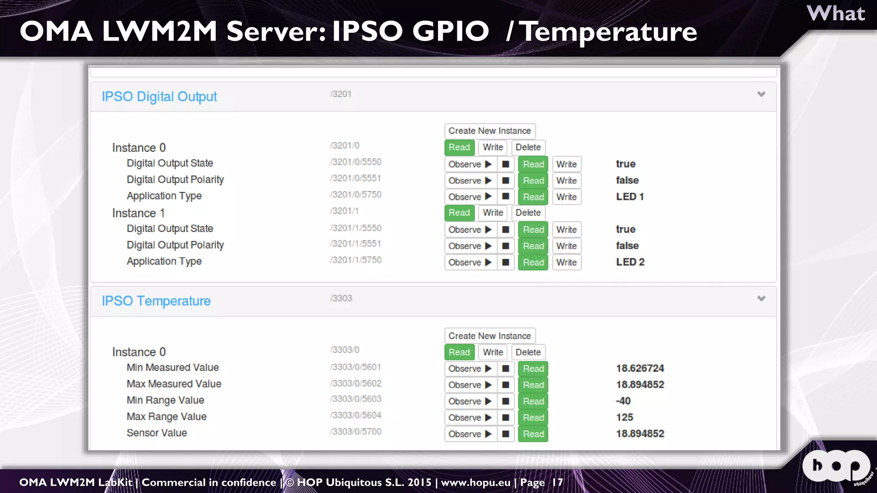Image resolution: width=877 pixels, height=493 pixels.
Task: Observe the Max Measured Value resource
Action: [x=471, y=385]
